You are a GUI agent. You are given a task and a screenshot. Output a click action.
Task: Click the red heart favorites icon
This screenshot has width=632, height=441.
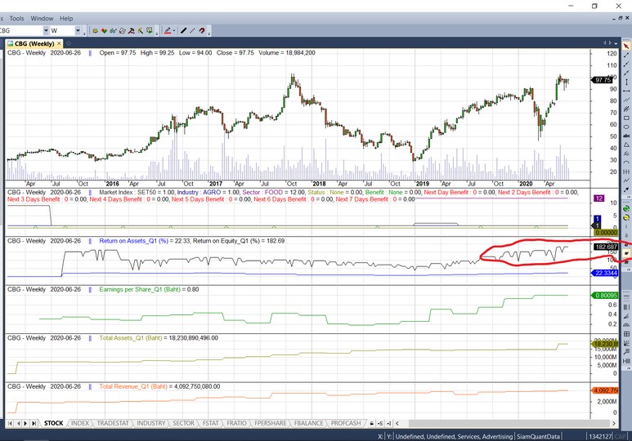point(105,31)
